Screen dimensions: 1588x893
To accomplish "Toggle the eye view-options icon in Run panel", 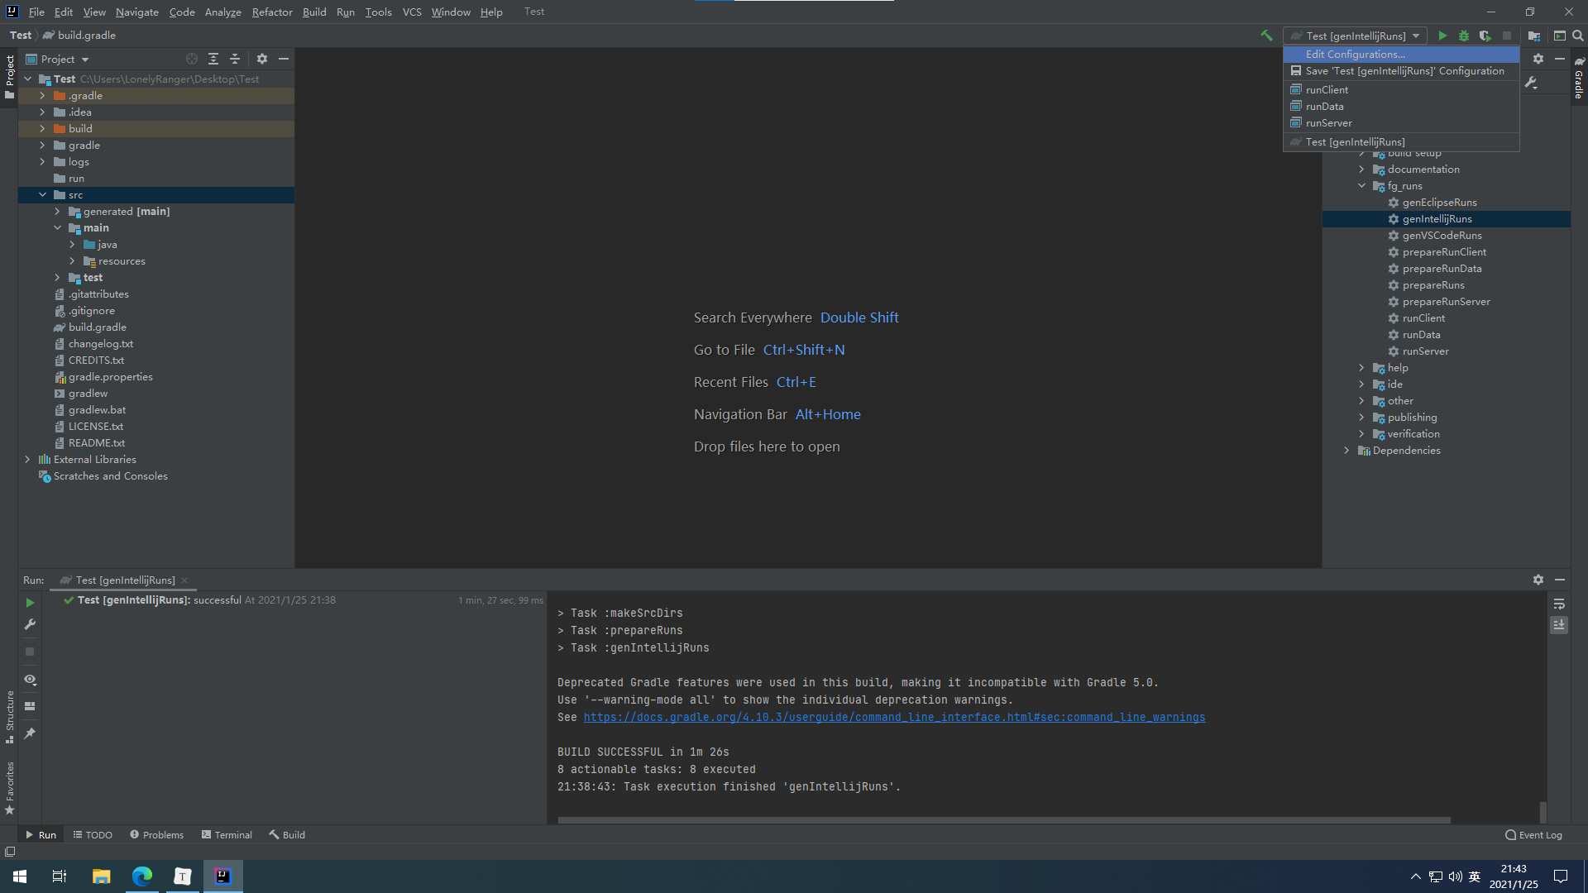I will pyautogui.click(x=30, y=680).
